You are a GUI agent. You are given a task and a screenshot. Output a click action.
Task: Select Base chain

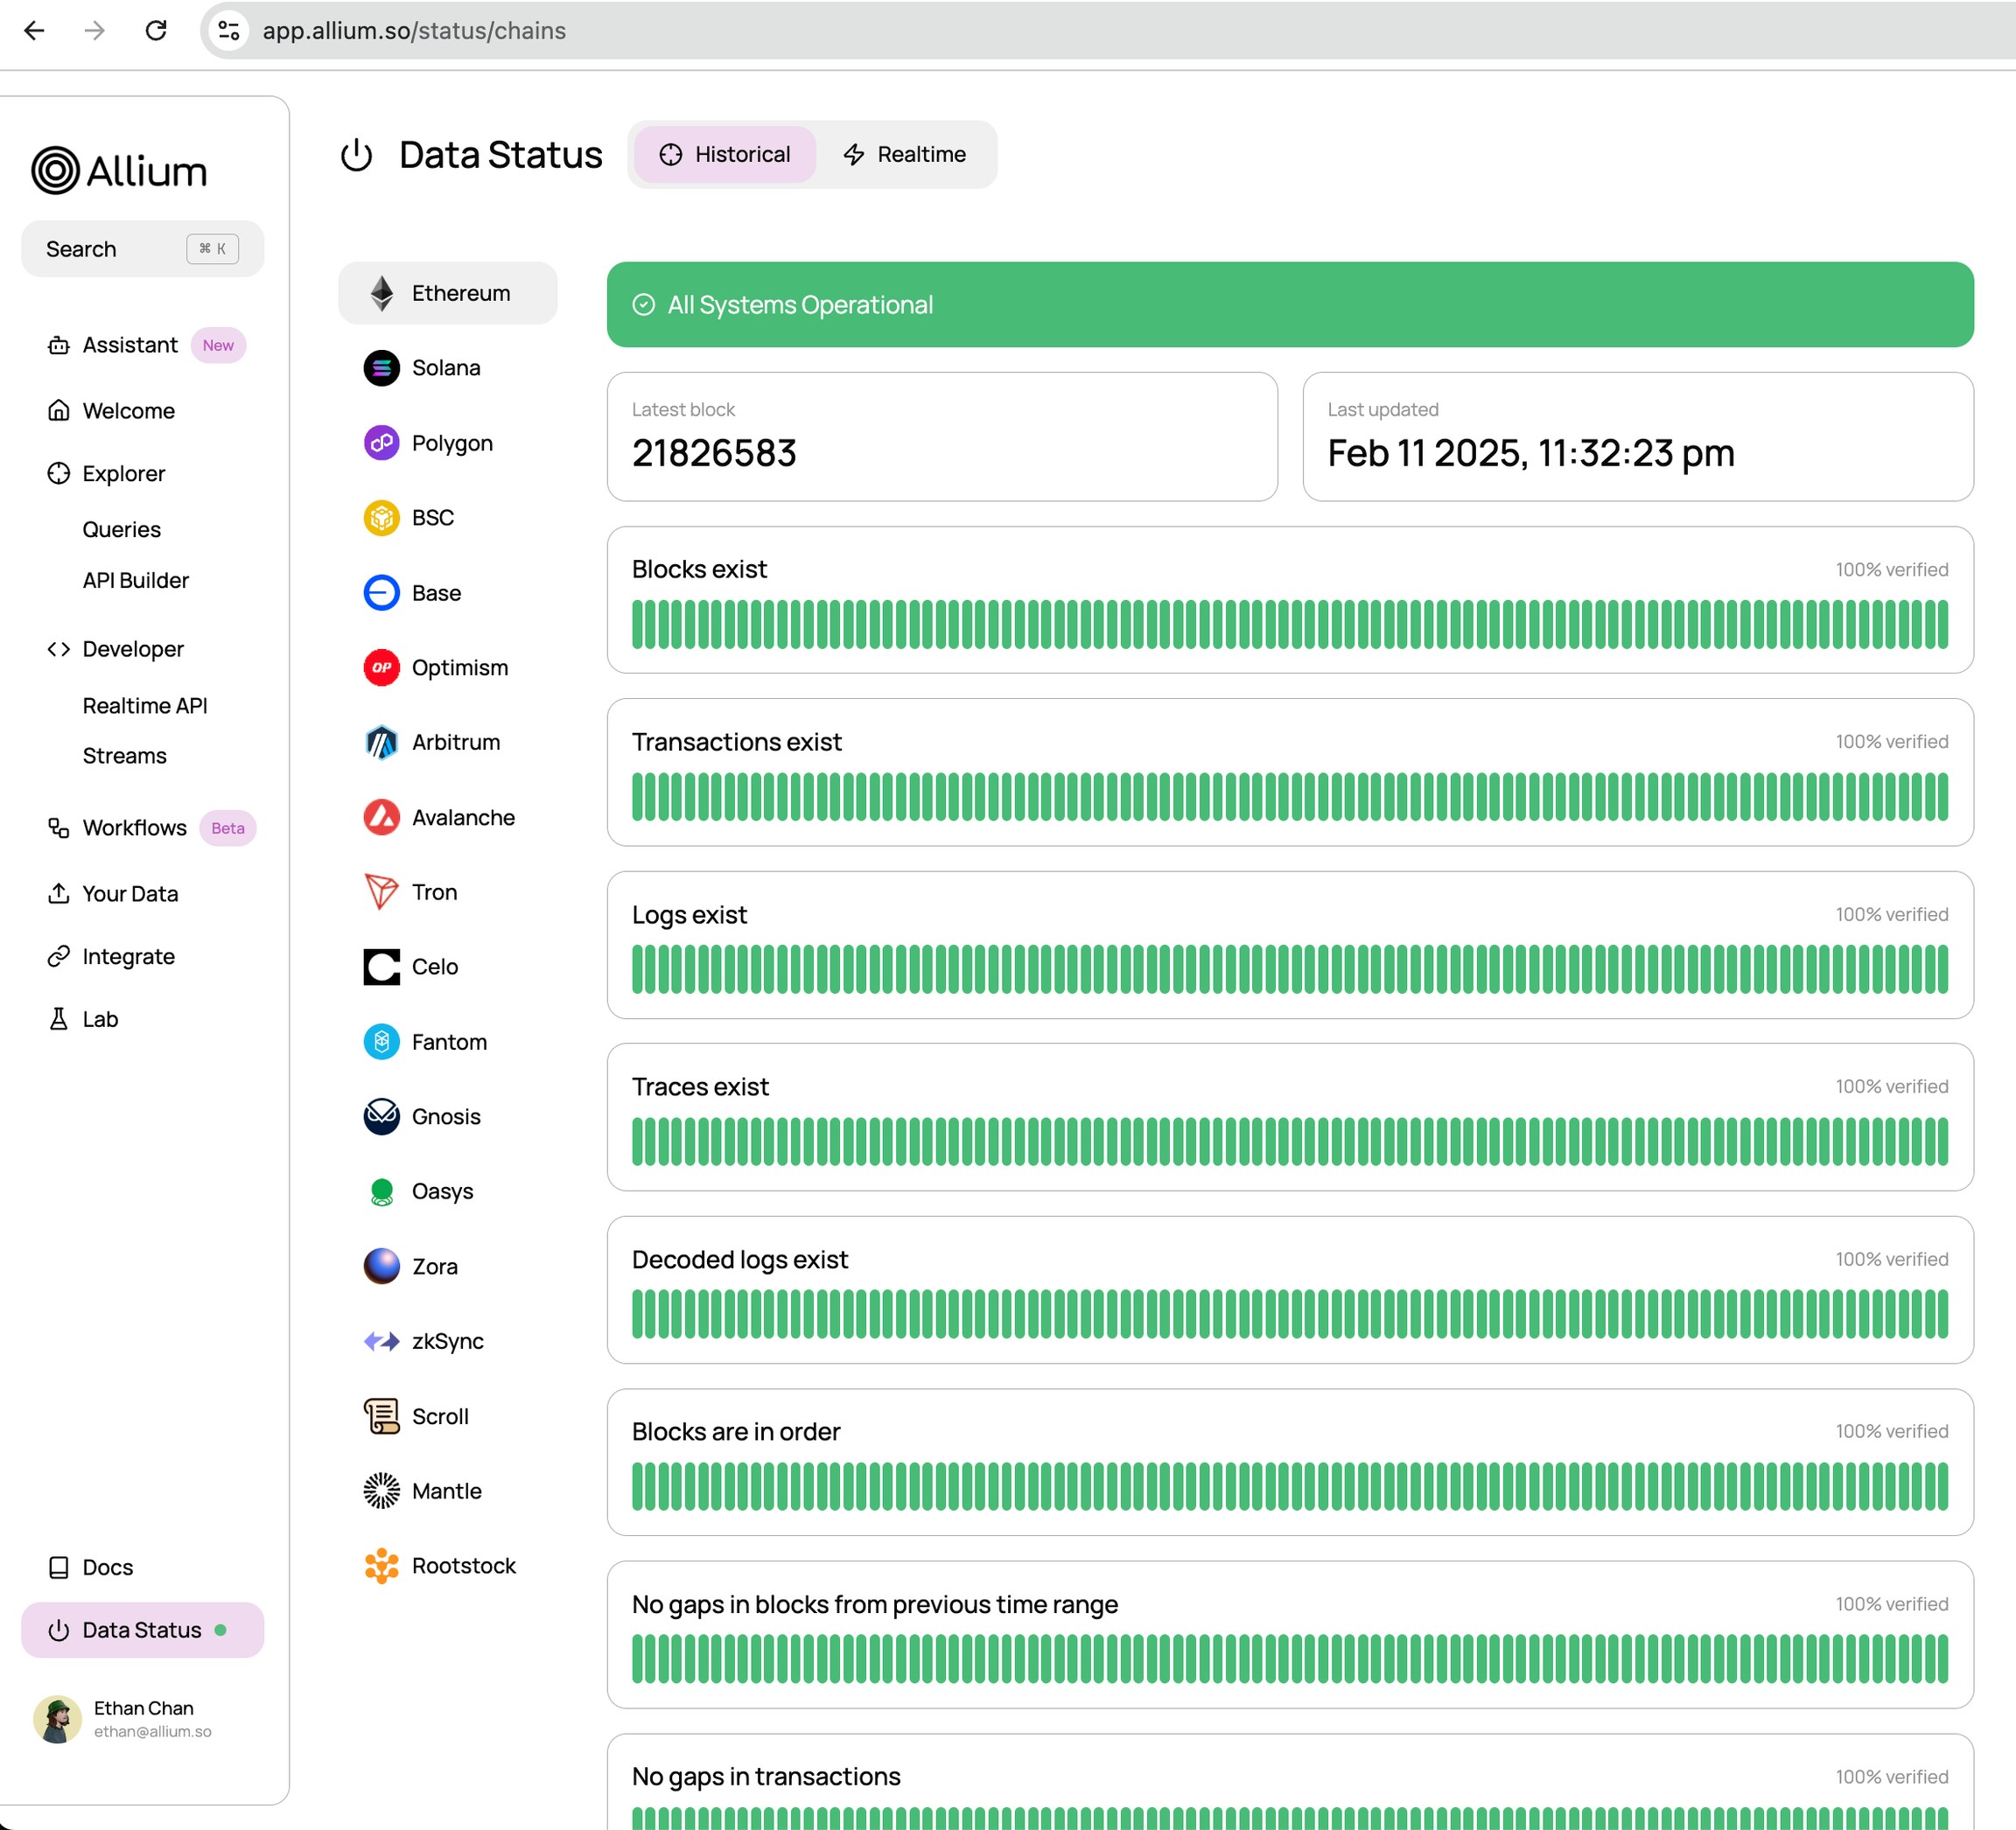[x=447, y=593]
